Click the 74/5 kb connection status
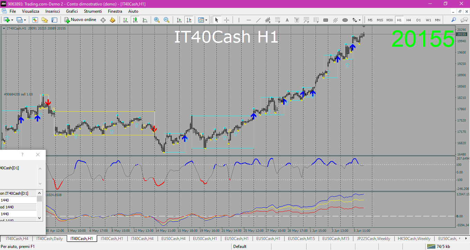This screenshot has height=250, width=470. point(438,246)
